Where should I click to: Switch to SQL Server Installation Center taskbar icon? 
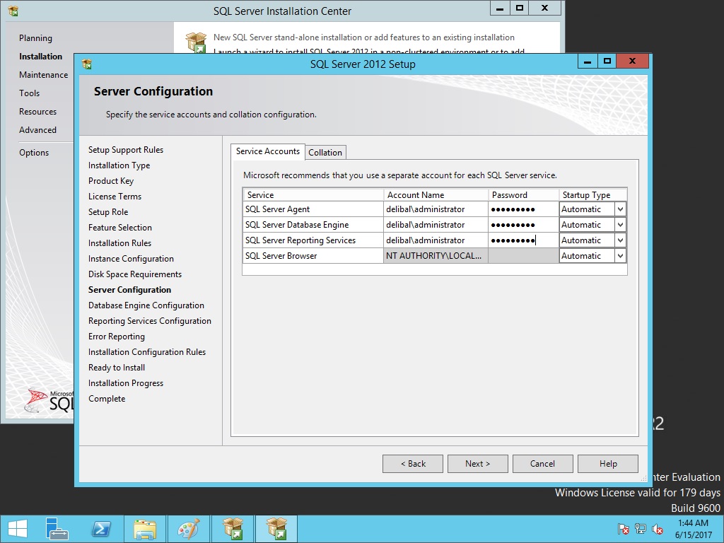[x=232, y=528]
